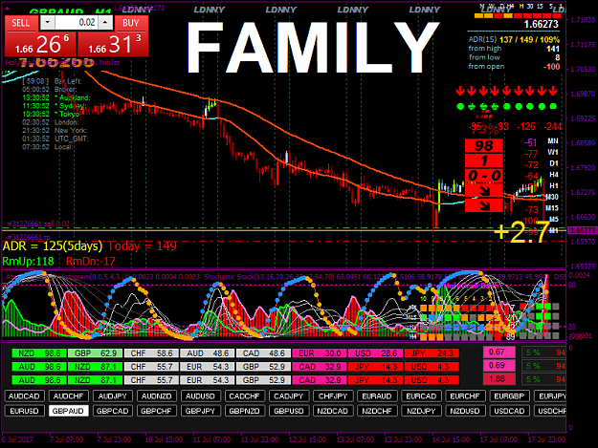Click the EUR 30.0 strength cell
598x448 pixels.
[320, 353]
